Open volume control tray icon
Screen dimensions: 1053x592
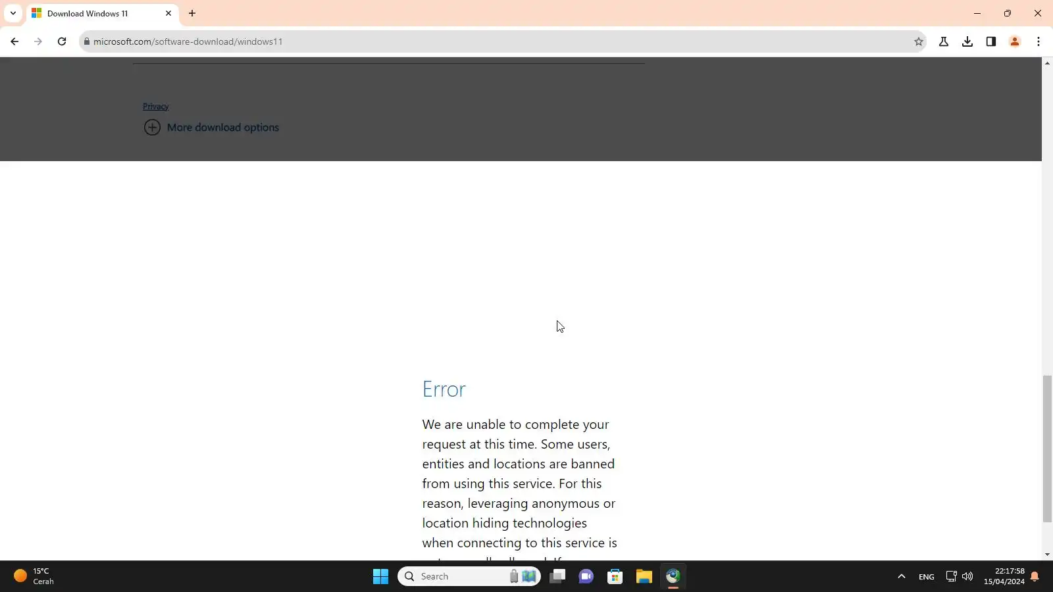(x=967, y=576)
